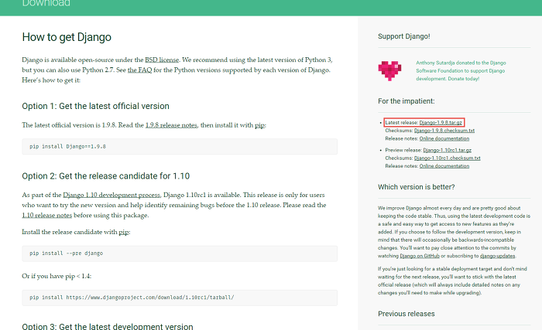Click the pip link in Option 1 paragraph
Screen dimensions: 542x330
pyautogui.click(x=259, y=125)
